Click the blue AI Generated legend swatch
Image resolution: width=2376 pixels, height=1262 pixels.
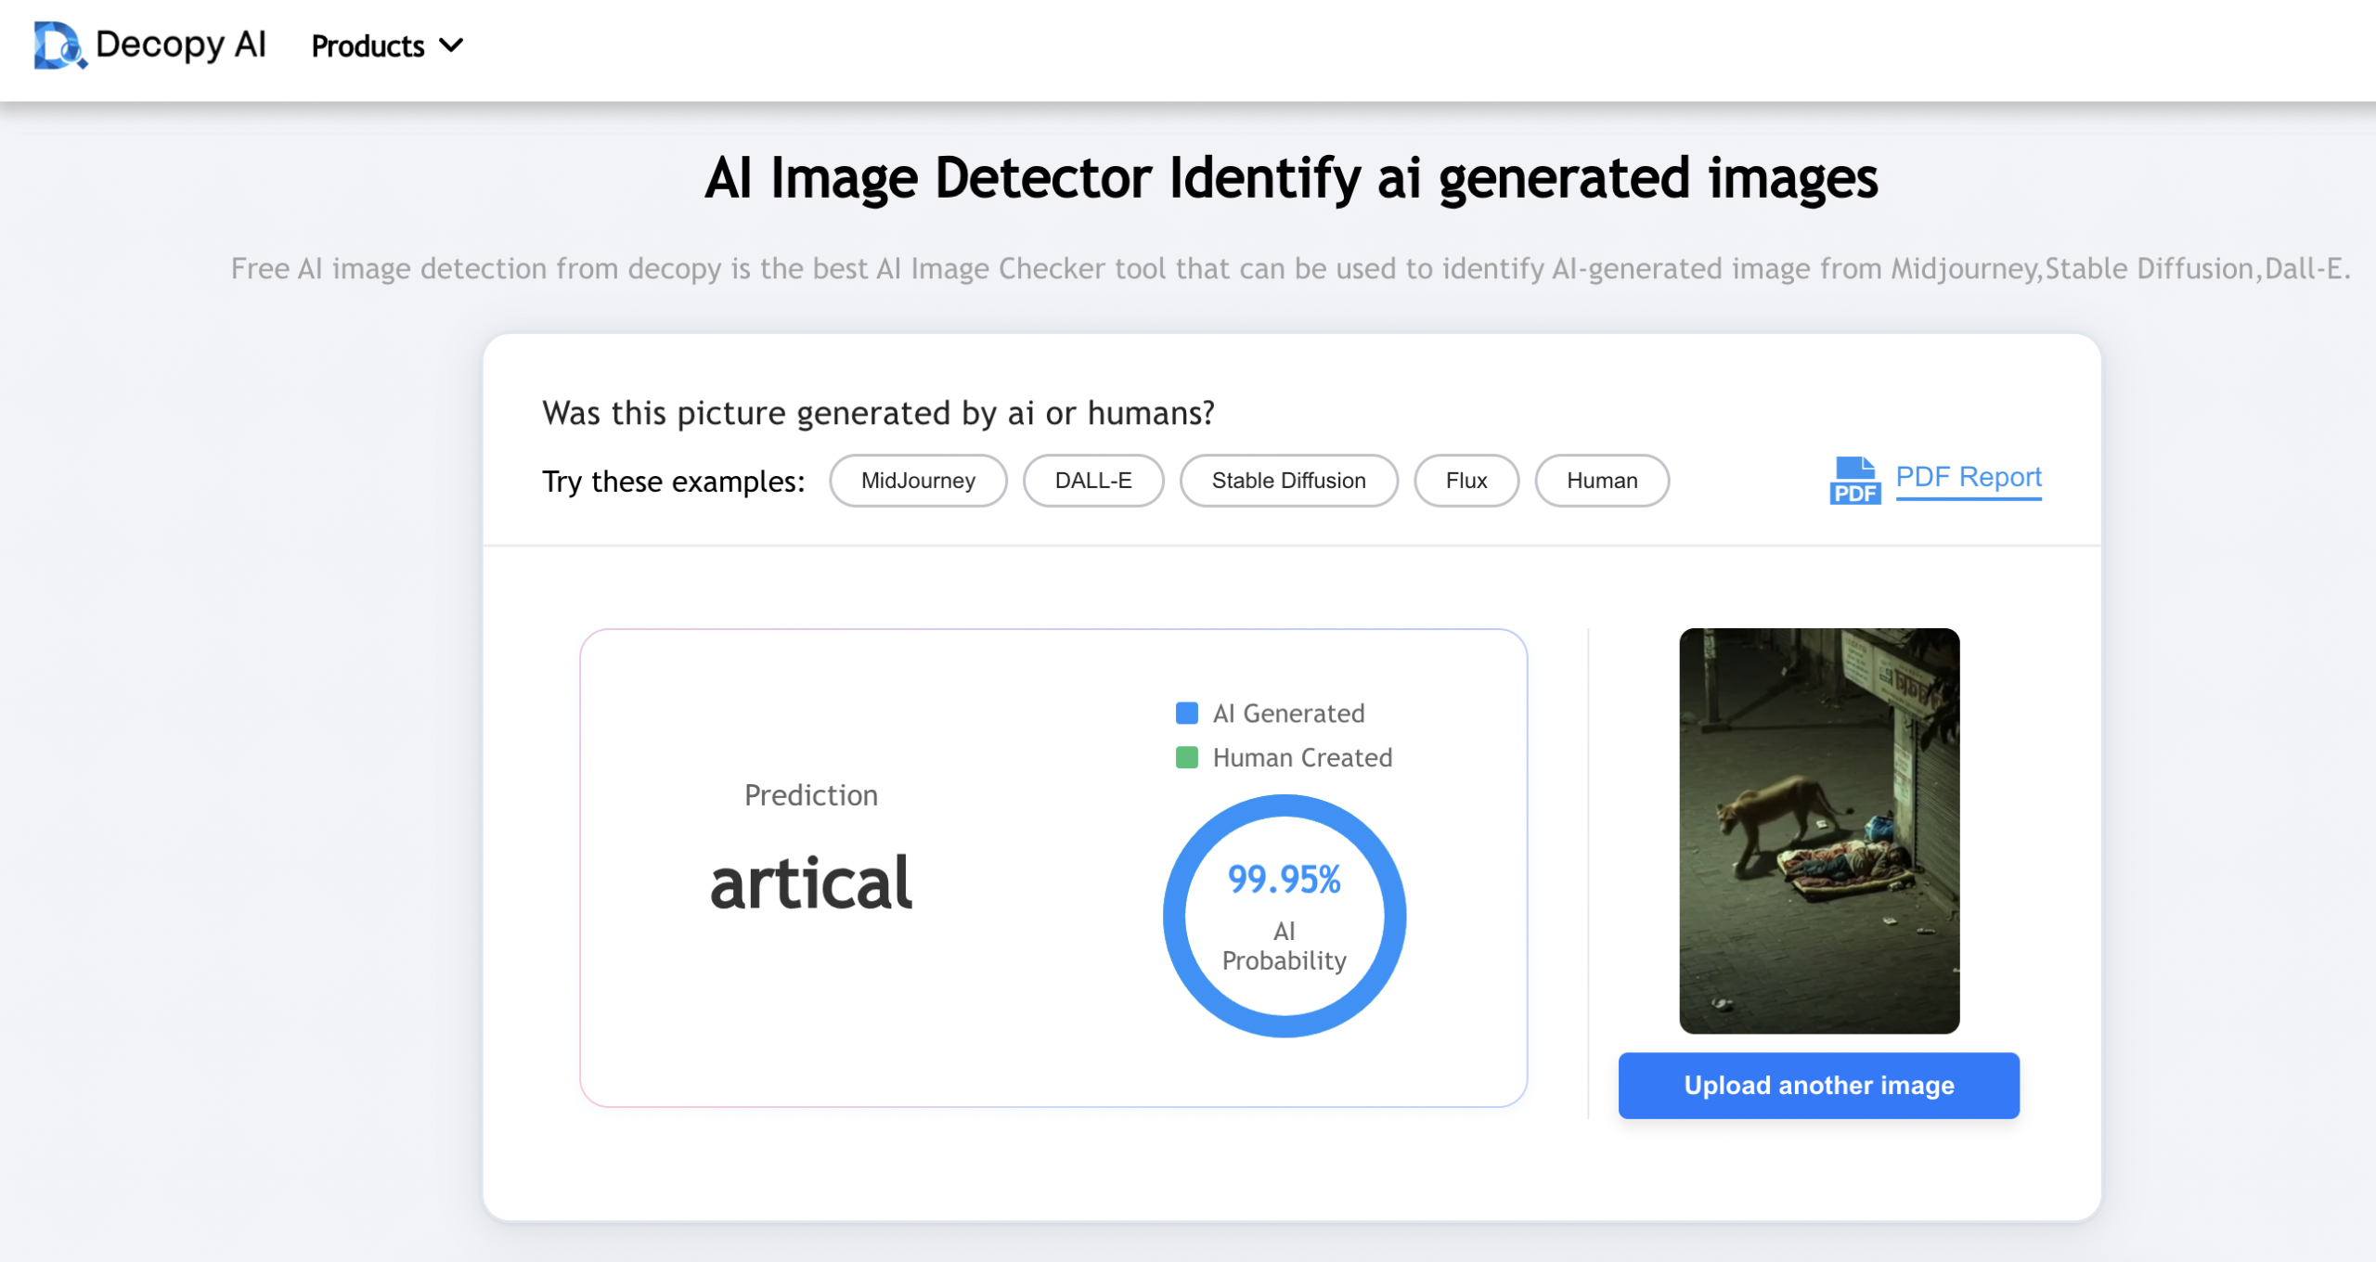(x=1186, y=714)
